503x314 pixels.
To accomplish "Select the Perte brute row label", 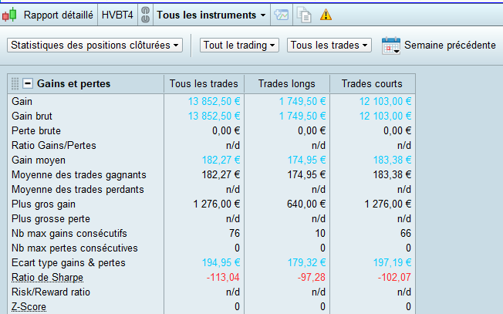I will point(36,131).
